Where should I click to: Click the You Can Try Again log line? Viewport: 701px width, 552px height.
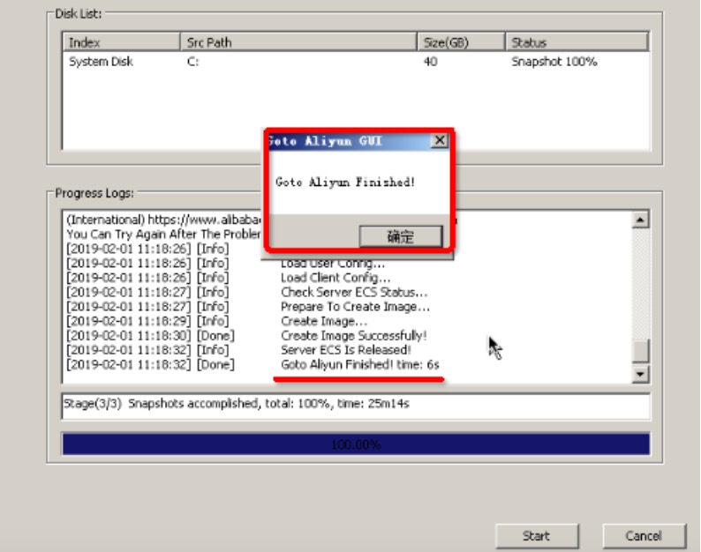click(x=163, y=235)
